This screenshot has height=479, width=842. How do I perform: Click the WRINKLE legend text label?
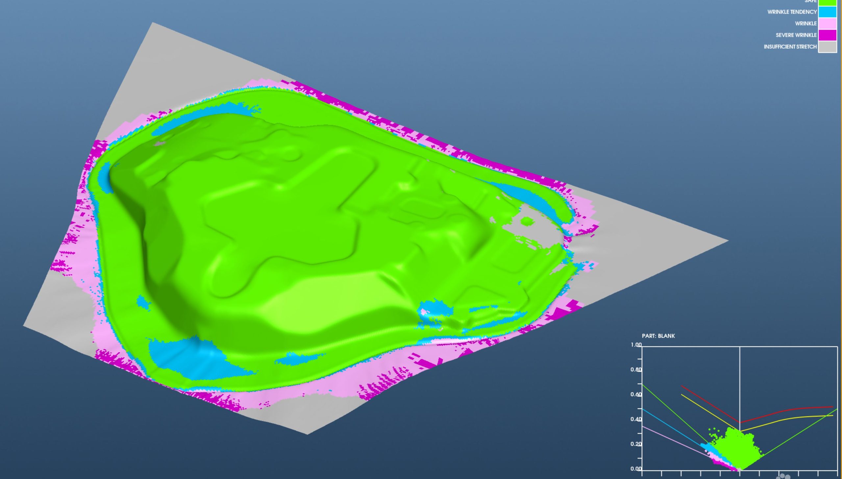click(805, 23)
